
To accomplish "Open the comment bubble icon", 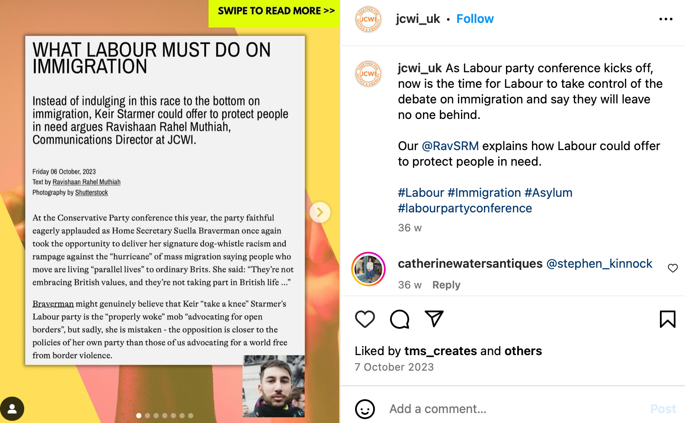I will pos(400,319).
